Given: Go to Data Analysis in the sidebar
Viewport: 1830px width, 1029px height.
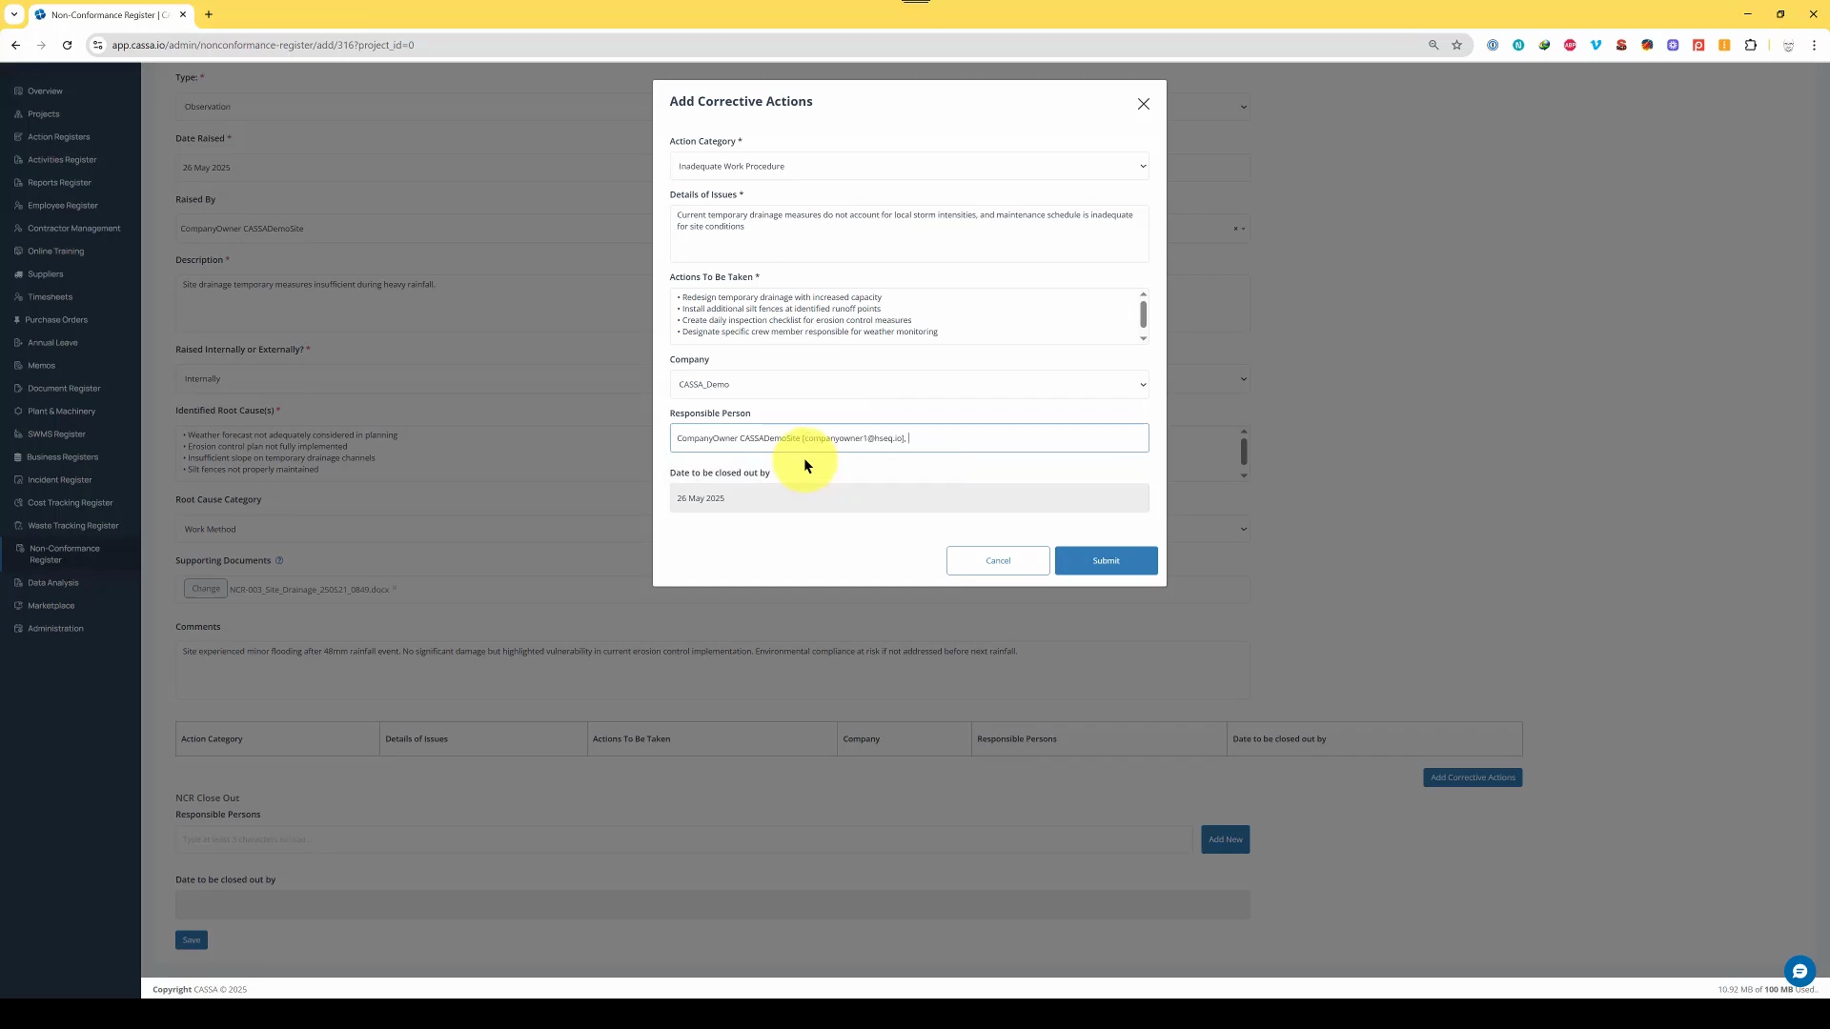Looking at the screenshot, I should point(52,583).
